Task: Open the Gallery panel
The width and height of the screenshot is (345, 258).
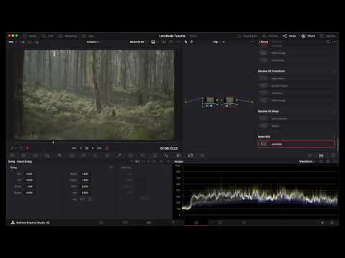Action: 30,36
